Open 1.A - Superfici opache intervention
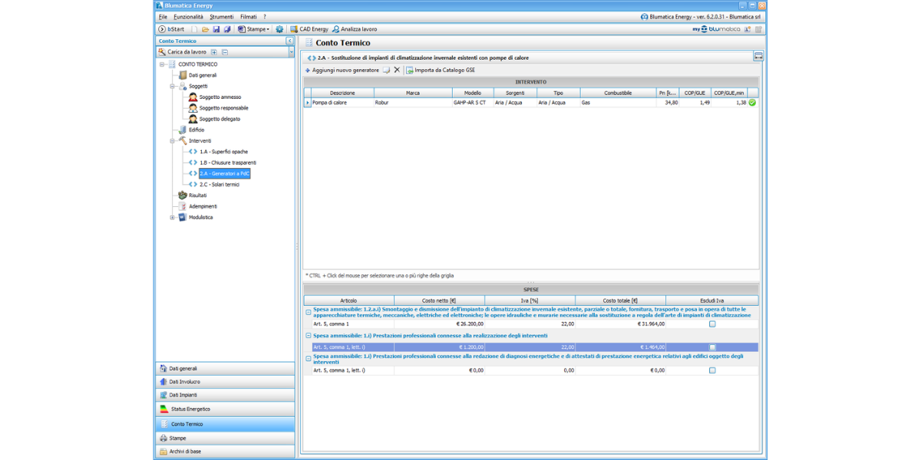921x460 pixels. 223,152
